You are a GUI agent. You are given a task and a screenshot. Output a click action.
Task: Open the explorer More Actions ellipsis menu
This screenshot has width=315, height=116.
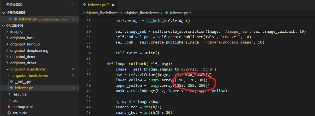[x=73, y=5]
